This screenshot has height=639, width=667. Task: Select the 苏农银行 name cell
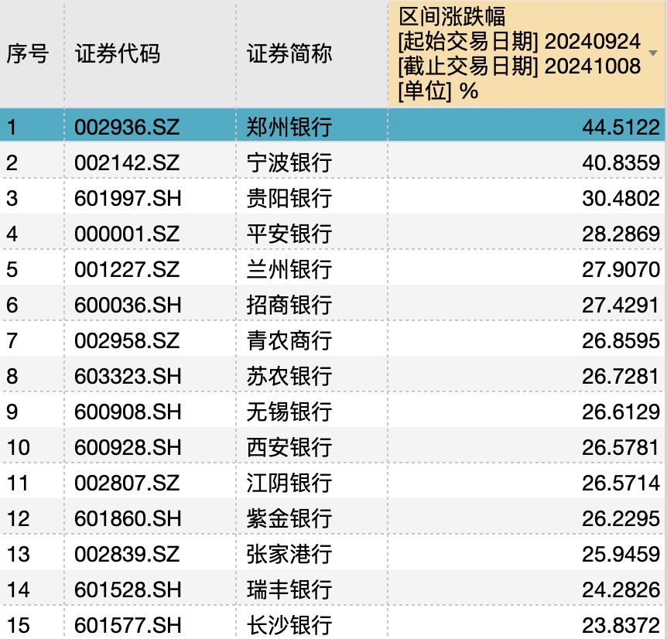click(x=289, y=376)
